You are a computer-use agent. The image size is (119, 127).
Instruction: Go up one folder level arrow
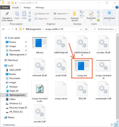click(x=16, y=29)
